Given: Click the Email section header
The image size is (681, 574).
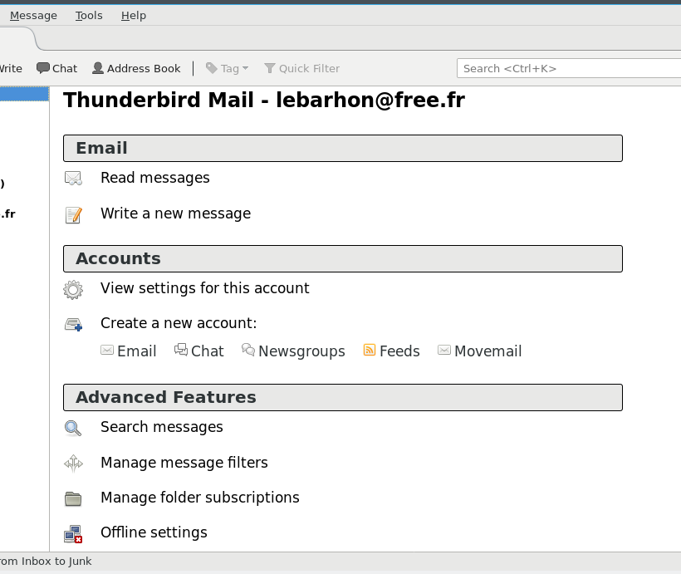Looking at the screenshot, I should 343,148.
